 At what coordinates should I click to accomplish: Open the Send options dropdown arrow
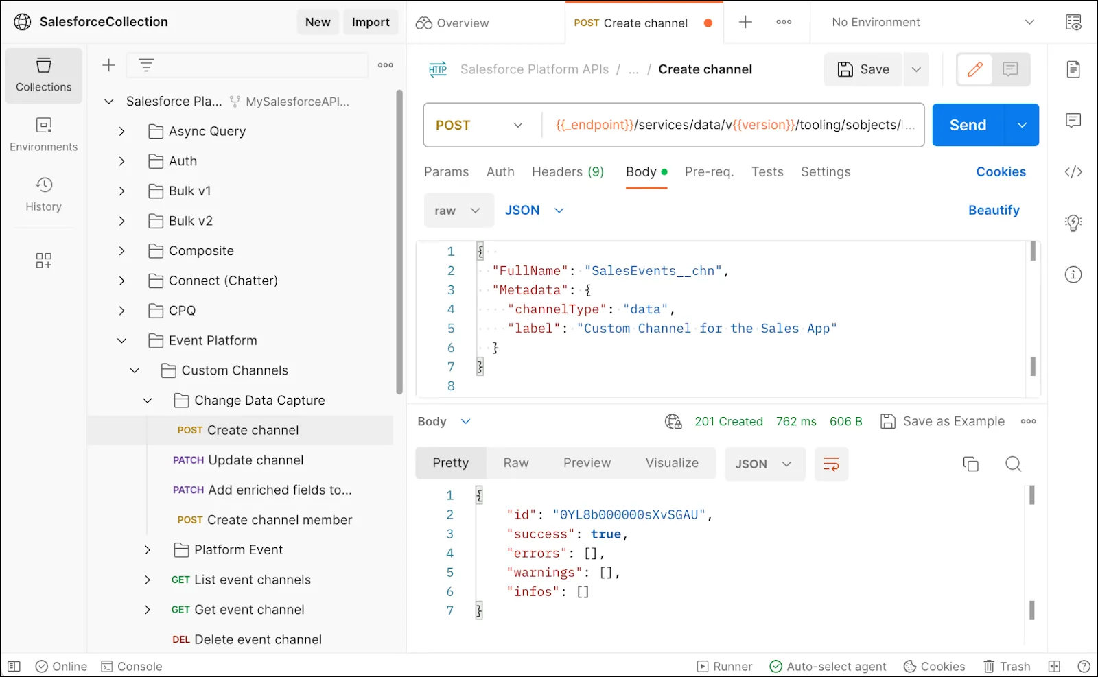[1022, 125]
